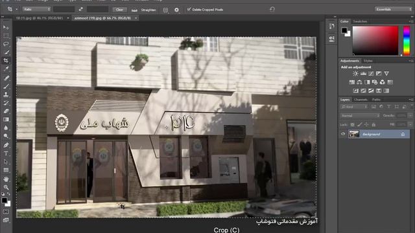Open the layer Kind filter dropdown

click(x=354, y=107)
